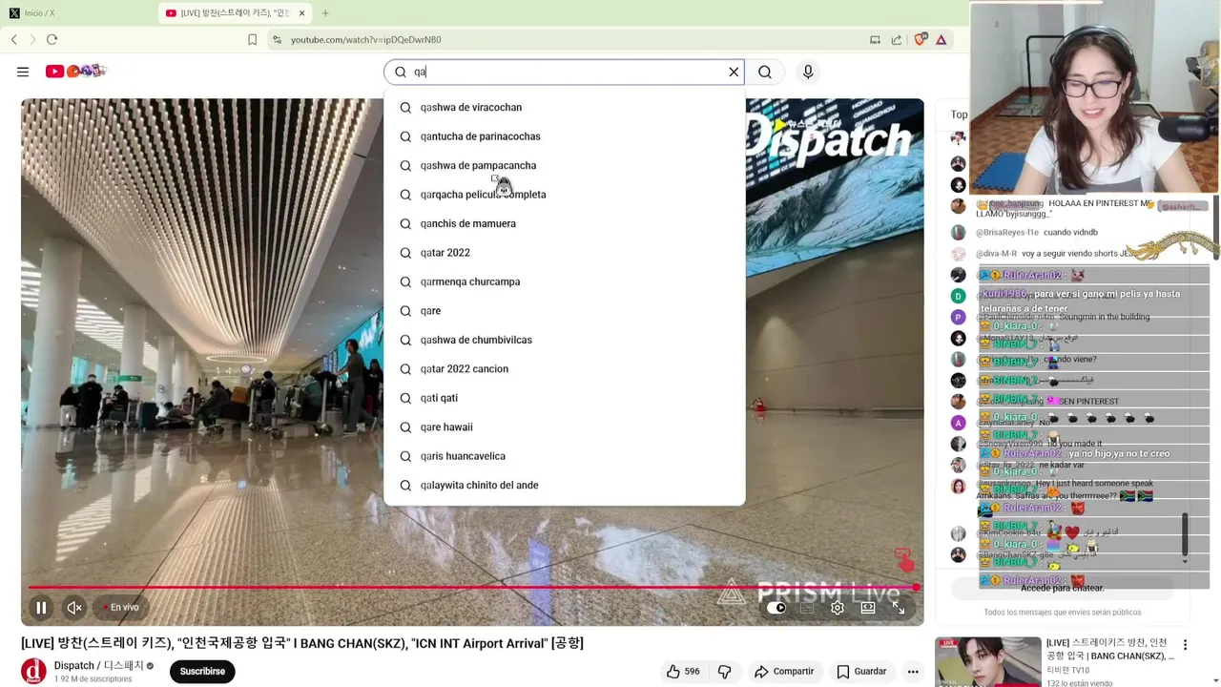Unmute the video player
The height and width of the screenshot is (687, 1221).
74,608
